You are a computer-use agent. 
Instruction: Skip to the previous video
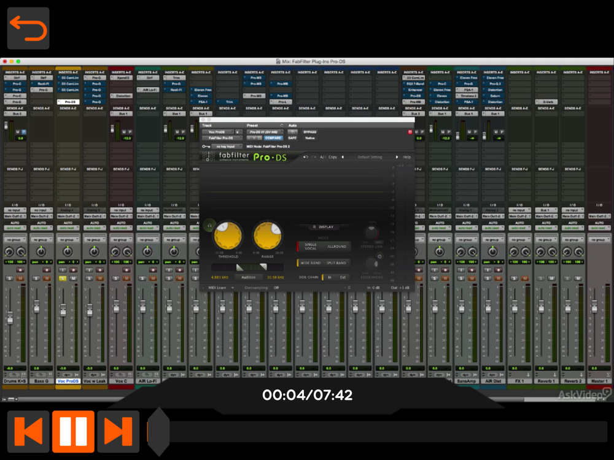pyautogui.click(x=28, y=431)
